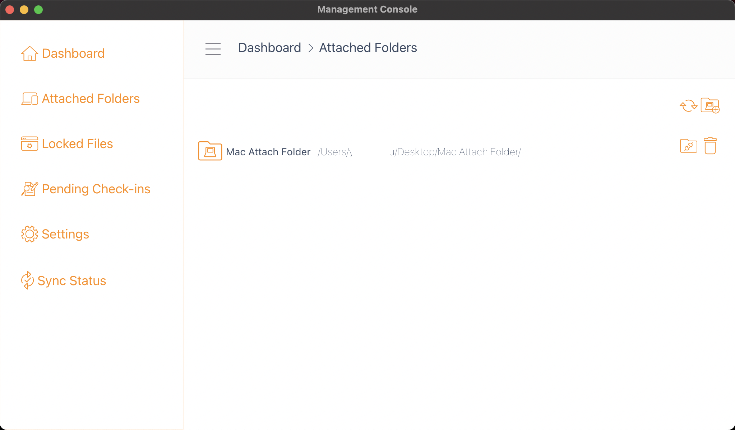Expand the Mac Attach Folder entry
735x430 pixels.
(210, 151)
